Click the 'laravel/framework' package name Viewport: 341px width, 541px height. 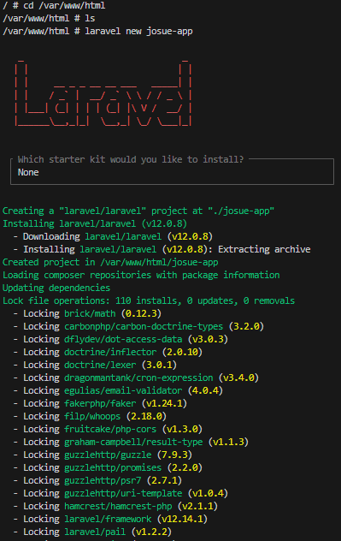pyautogui.click(x=108, y=519)
